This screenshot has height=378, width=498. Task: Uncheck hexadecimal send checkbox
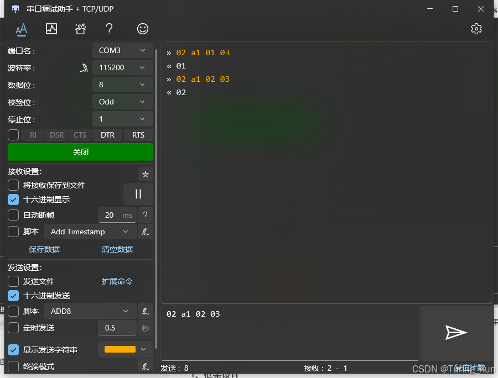13,296
